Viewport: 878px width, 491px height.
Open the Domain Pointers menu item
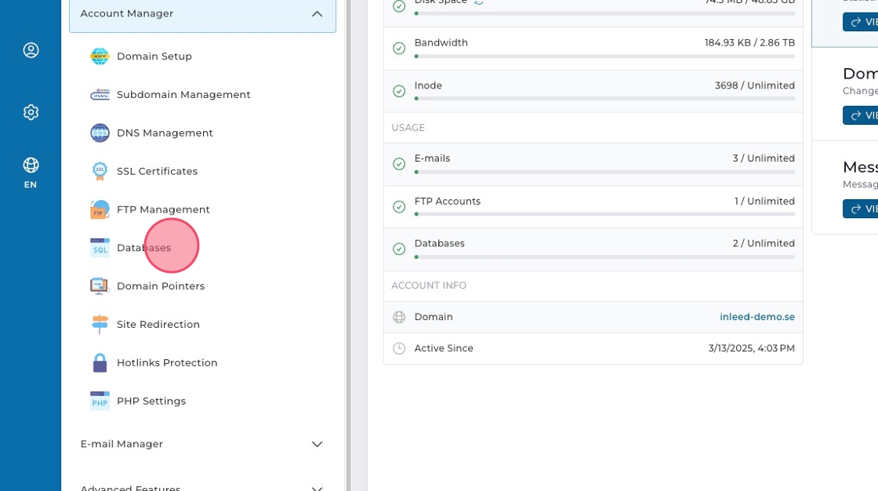(x=161, y=286)
